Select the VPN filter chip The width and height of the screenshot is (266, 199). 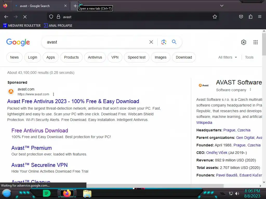[x=115, y=57]
